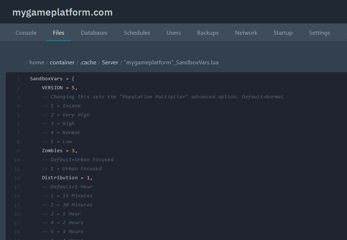
Task: Open the .cache folder breadcrumb
Action: click(88, 63)
